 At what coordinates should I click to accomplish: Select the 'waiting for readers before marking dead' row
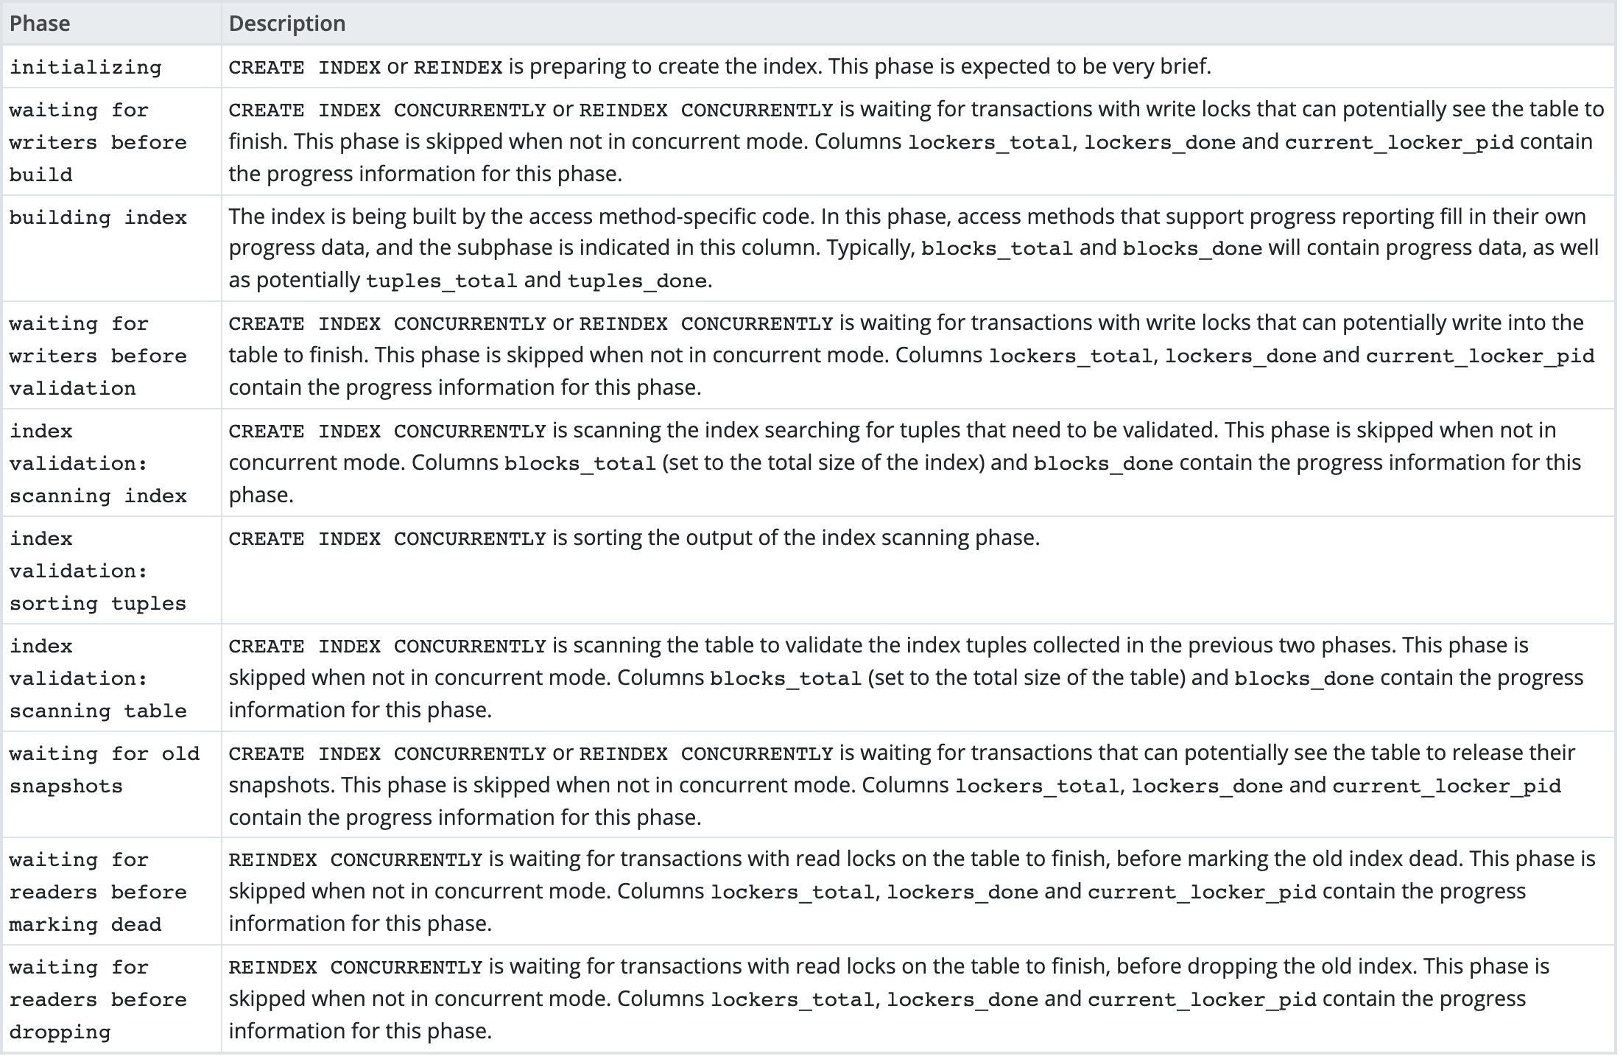point(811,893)
